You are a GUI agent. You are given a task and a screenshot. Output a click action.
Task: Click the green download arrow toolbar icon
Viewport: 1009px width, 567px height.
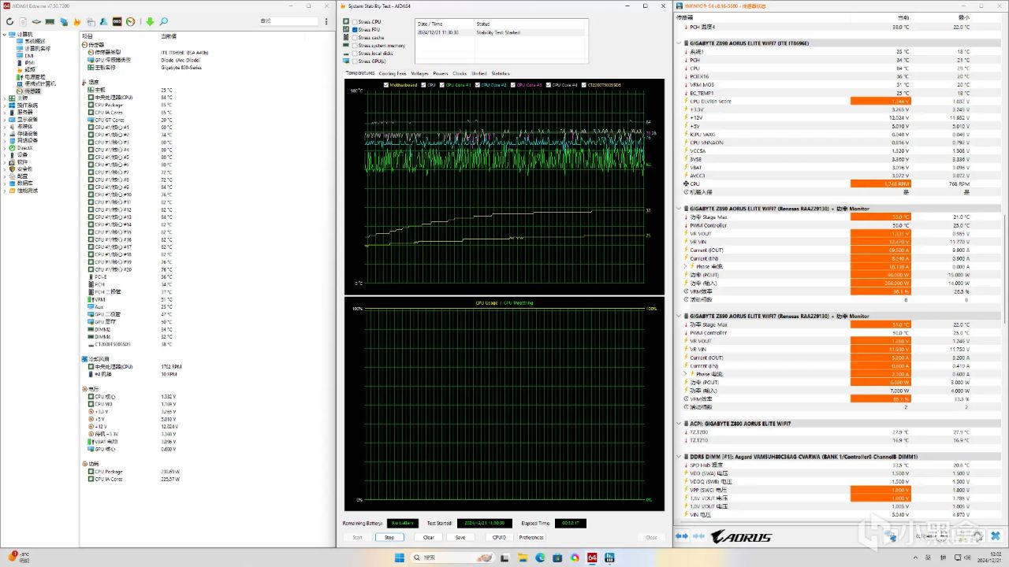pos(150,21)
